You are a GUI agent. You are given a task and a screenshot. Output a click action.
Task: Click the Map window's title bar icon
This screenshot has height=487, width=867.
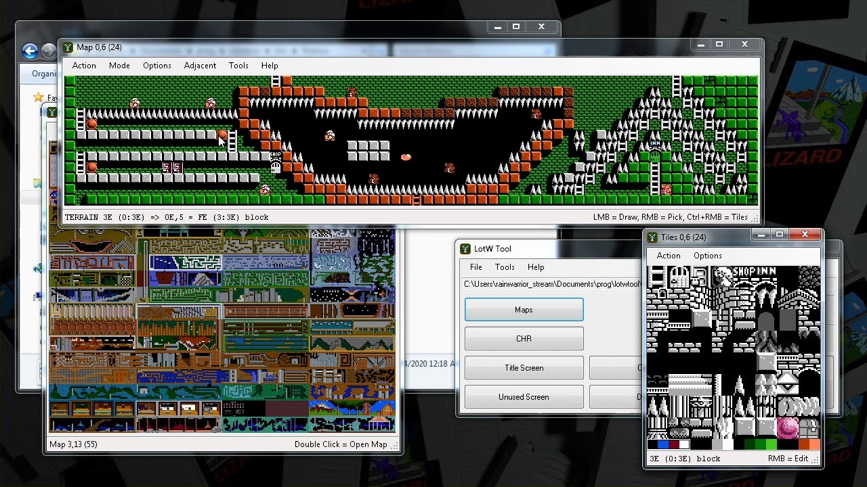tap(68, 47)
